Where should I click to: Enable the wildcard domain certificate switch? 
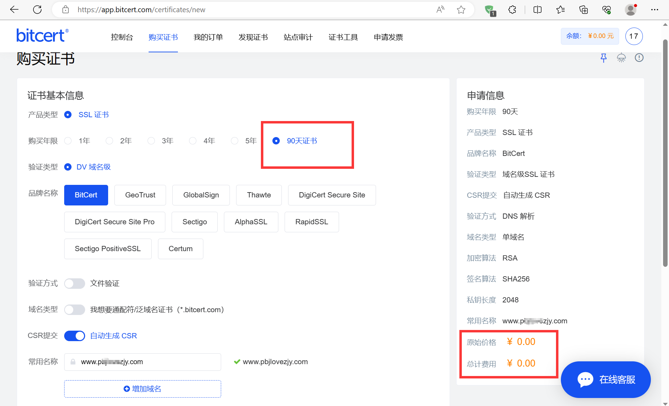pos(75,309)
